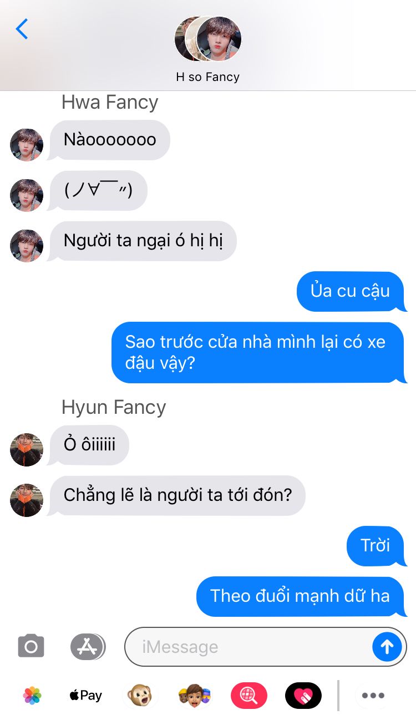Select the 'Theo đuổi mạnh dữ ha' bubble
This screenshot has width=416, height=720.
[302, 596]
